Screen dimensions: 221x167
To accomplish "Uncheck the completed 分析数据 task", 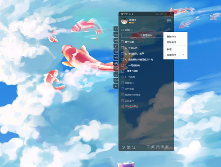I will coord(122,89).
